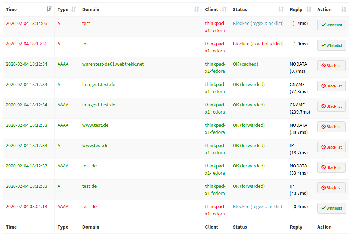The image size is (352, 236).
Task: Select client in the first table row
Action: [215, 27]
